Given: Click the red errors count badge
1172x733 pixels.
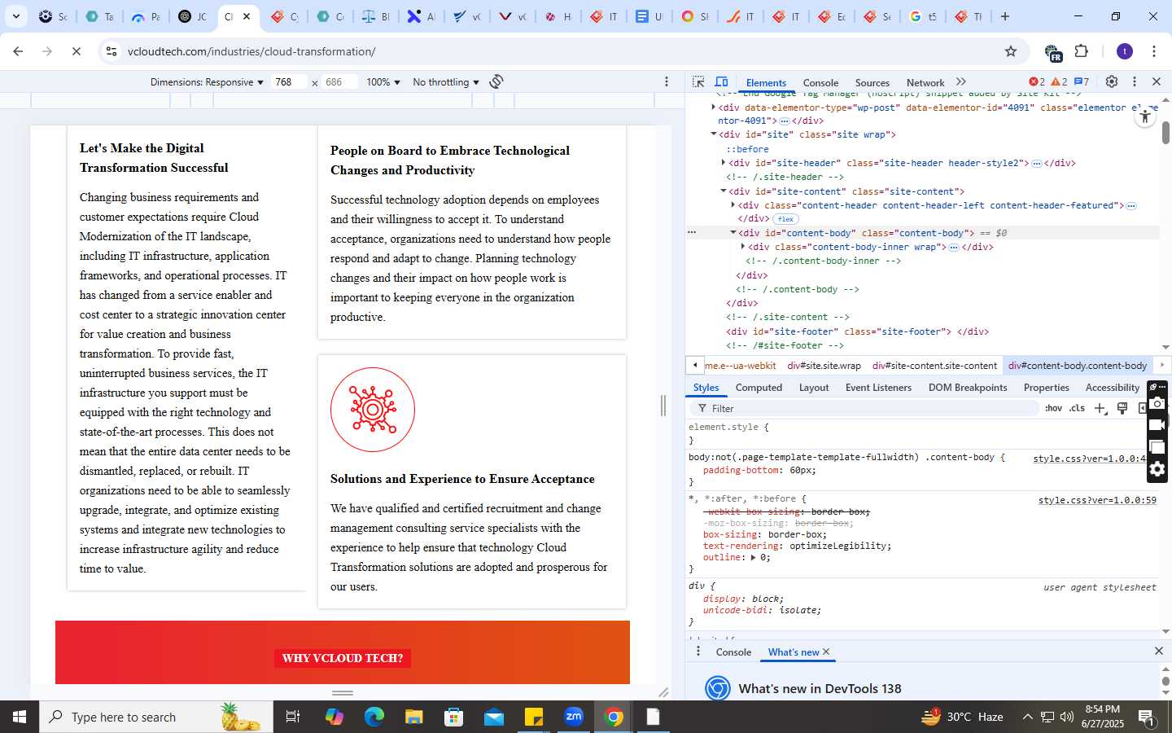Looking at the screenshot, I should pyautogui.click(x=1037, y=81).
